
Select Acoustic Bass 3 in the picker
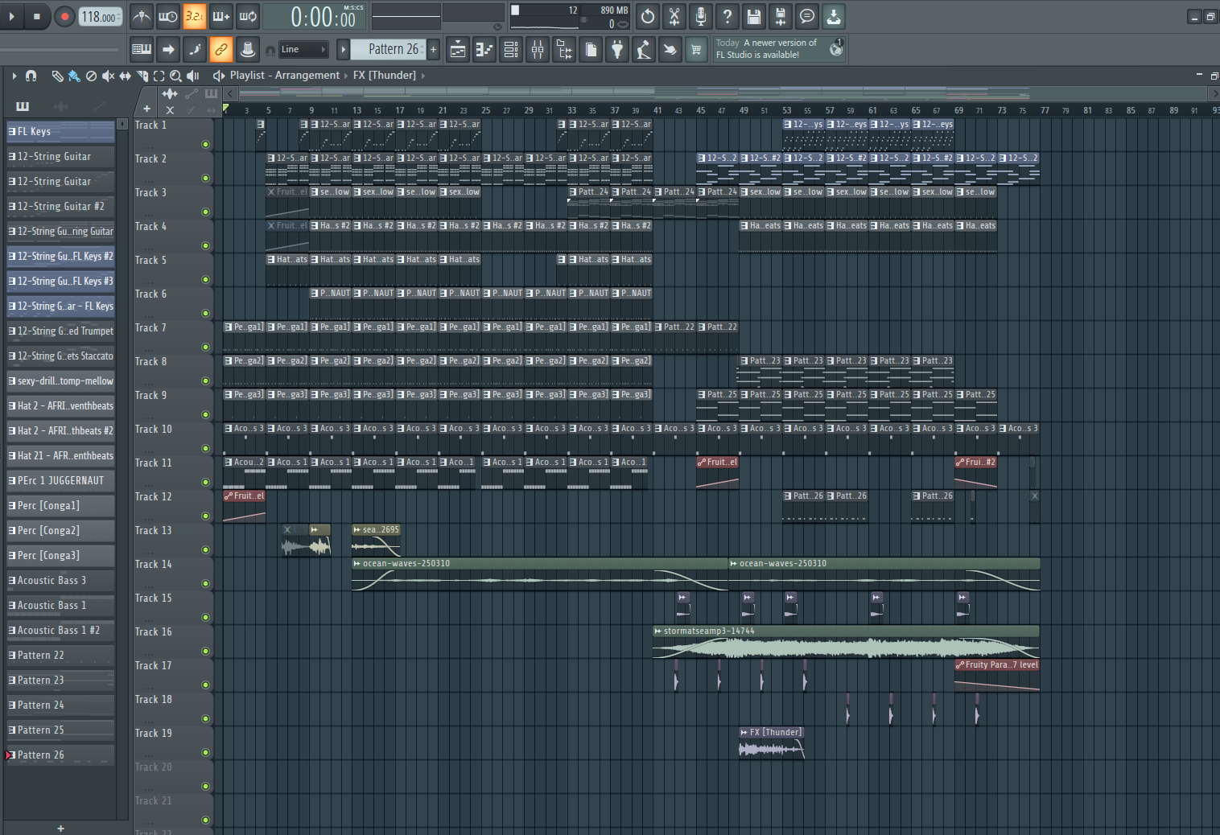coord(61,581)
